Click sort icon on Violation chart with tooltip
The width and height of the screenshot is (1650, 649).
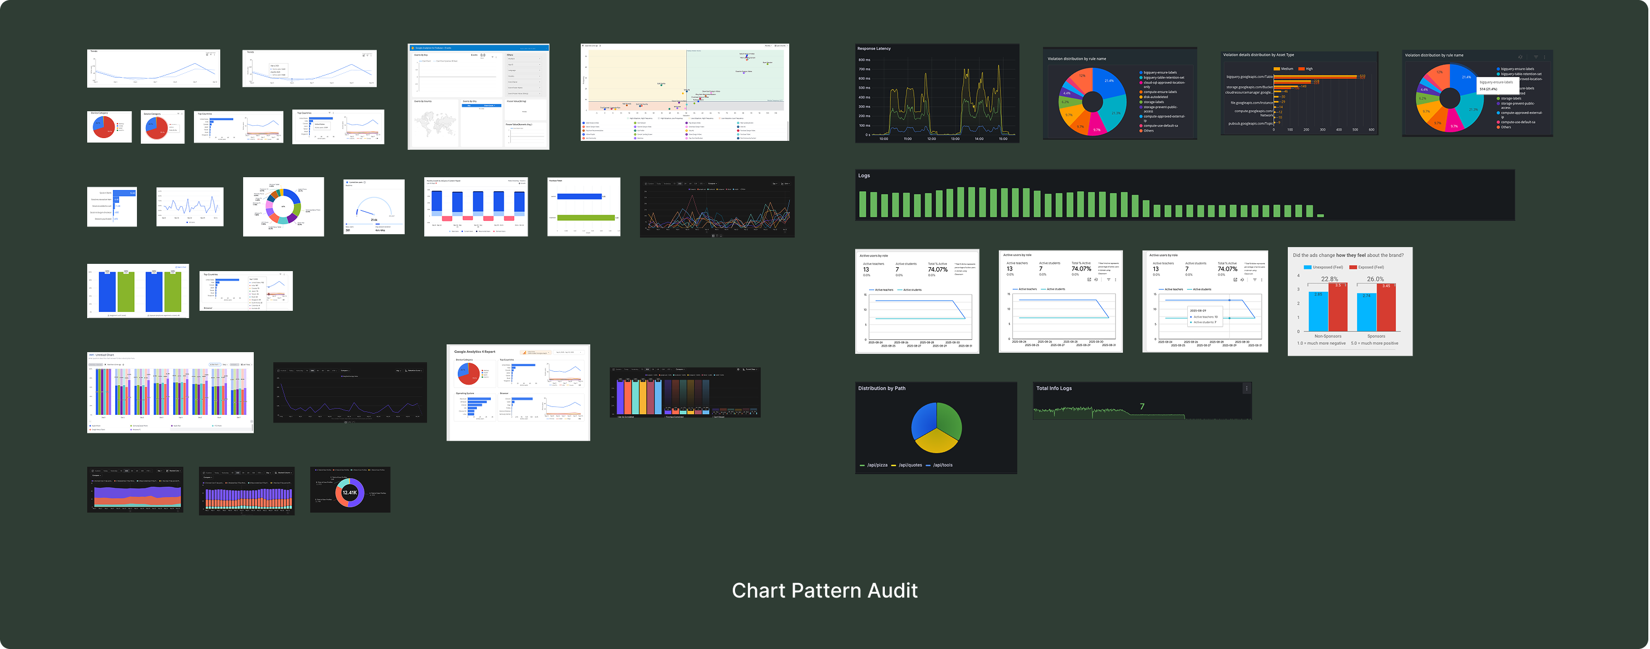click(x=1521, y=57)
